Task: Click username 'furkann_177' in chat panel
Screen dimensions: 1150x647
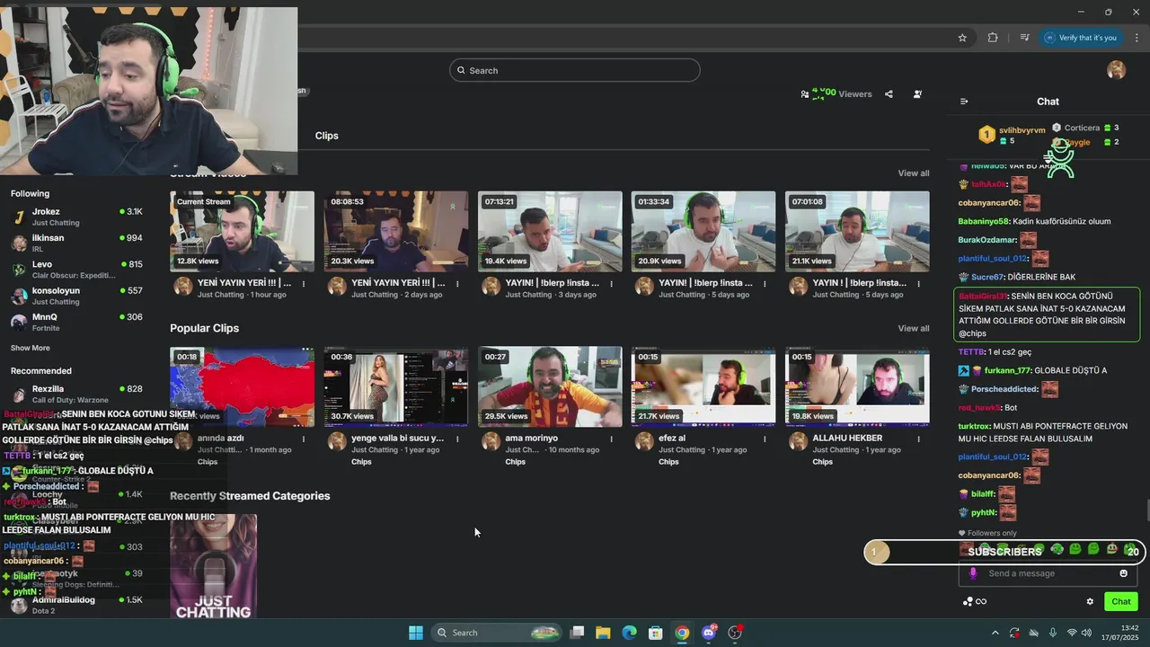Action: (1006, 370)
